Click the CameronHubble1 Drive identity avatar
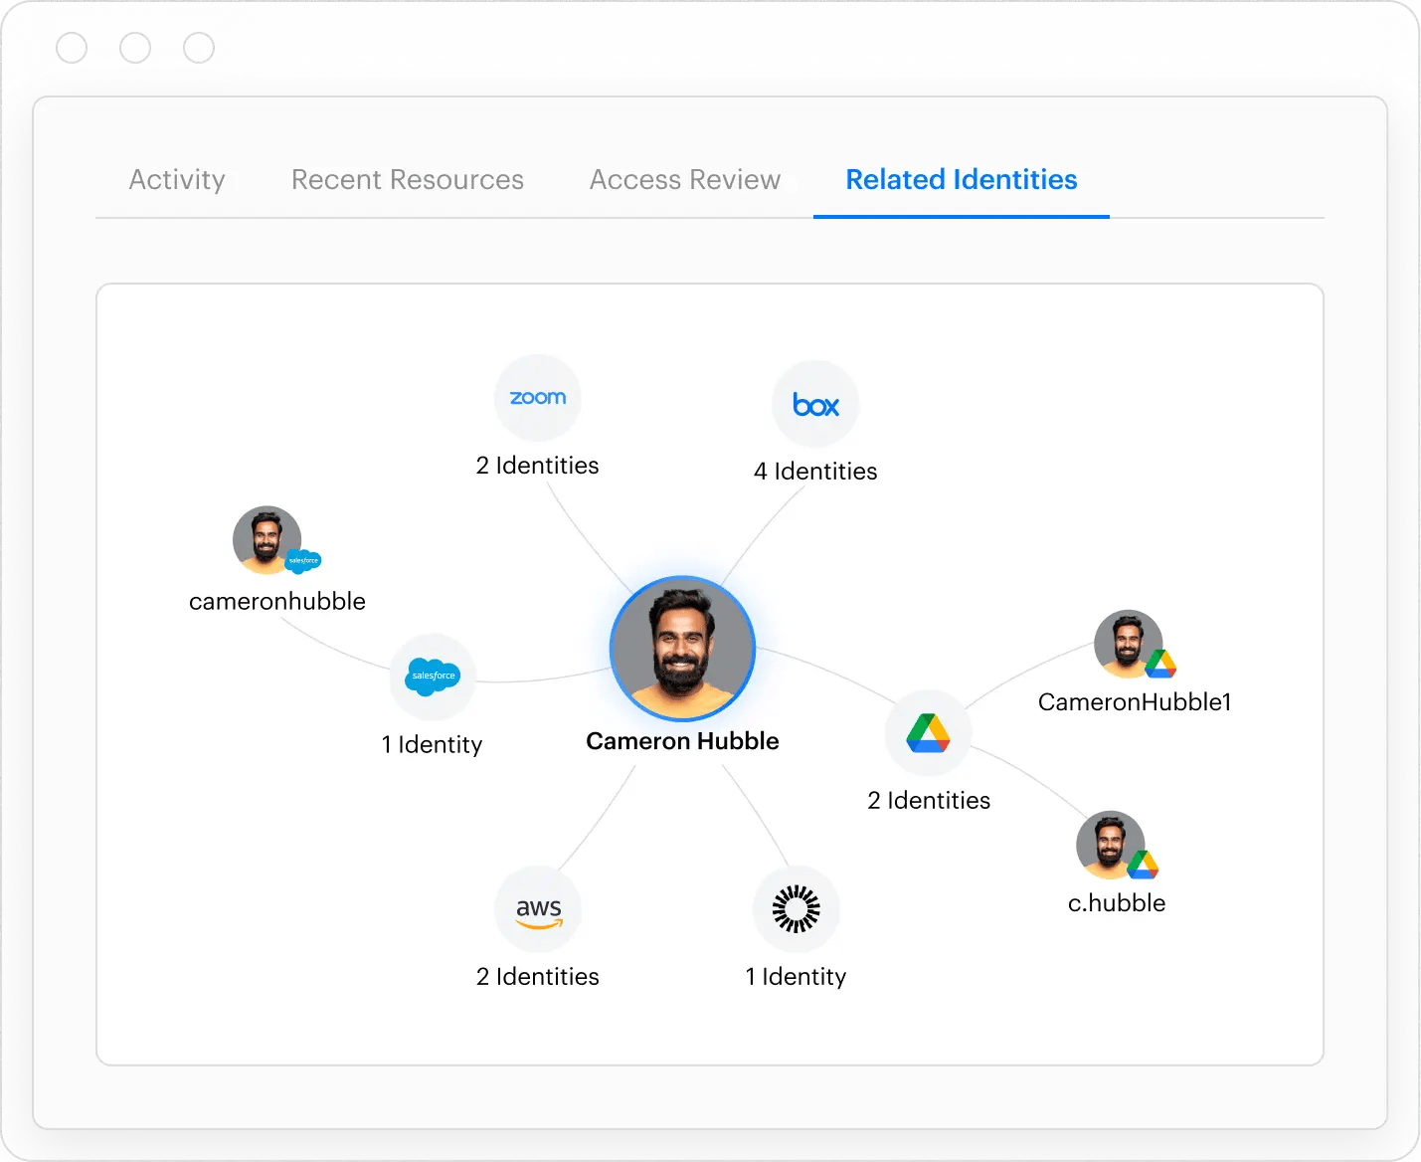 [1129, 644]
